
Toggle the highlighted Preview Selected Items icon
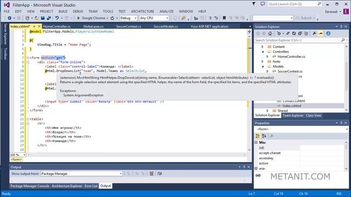[x=320, y=33]
